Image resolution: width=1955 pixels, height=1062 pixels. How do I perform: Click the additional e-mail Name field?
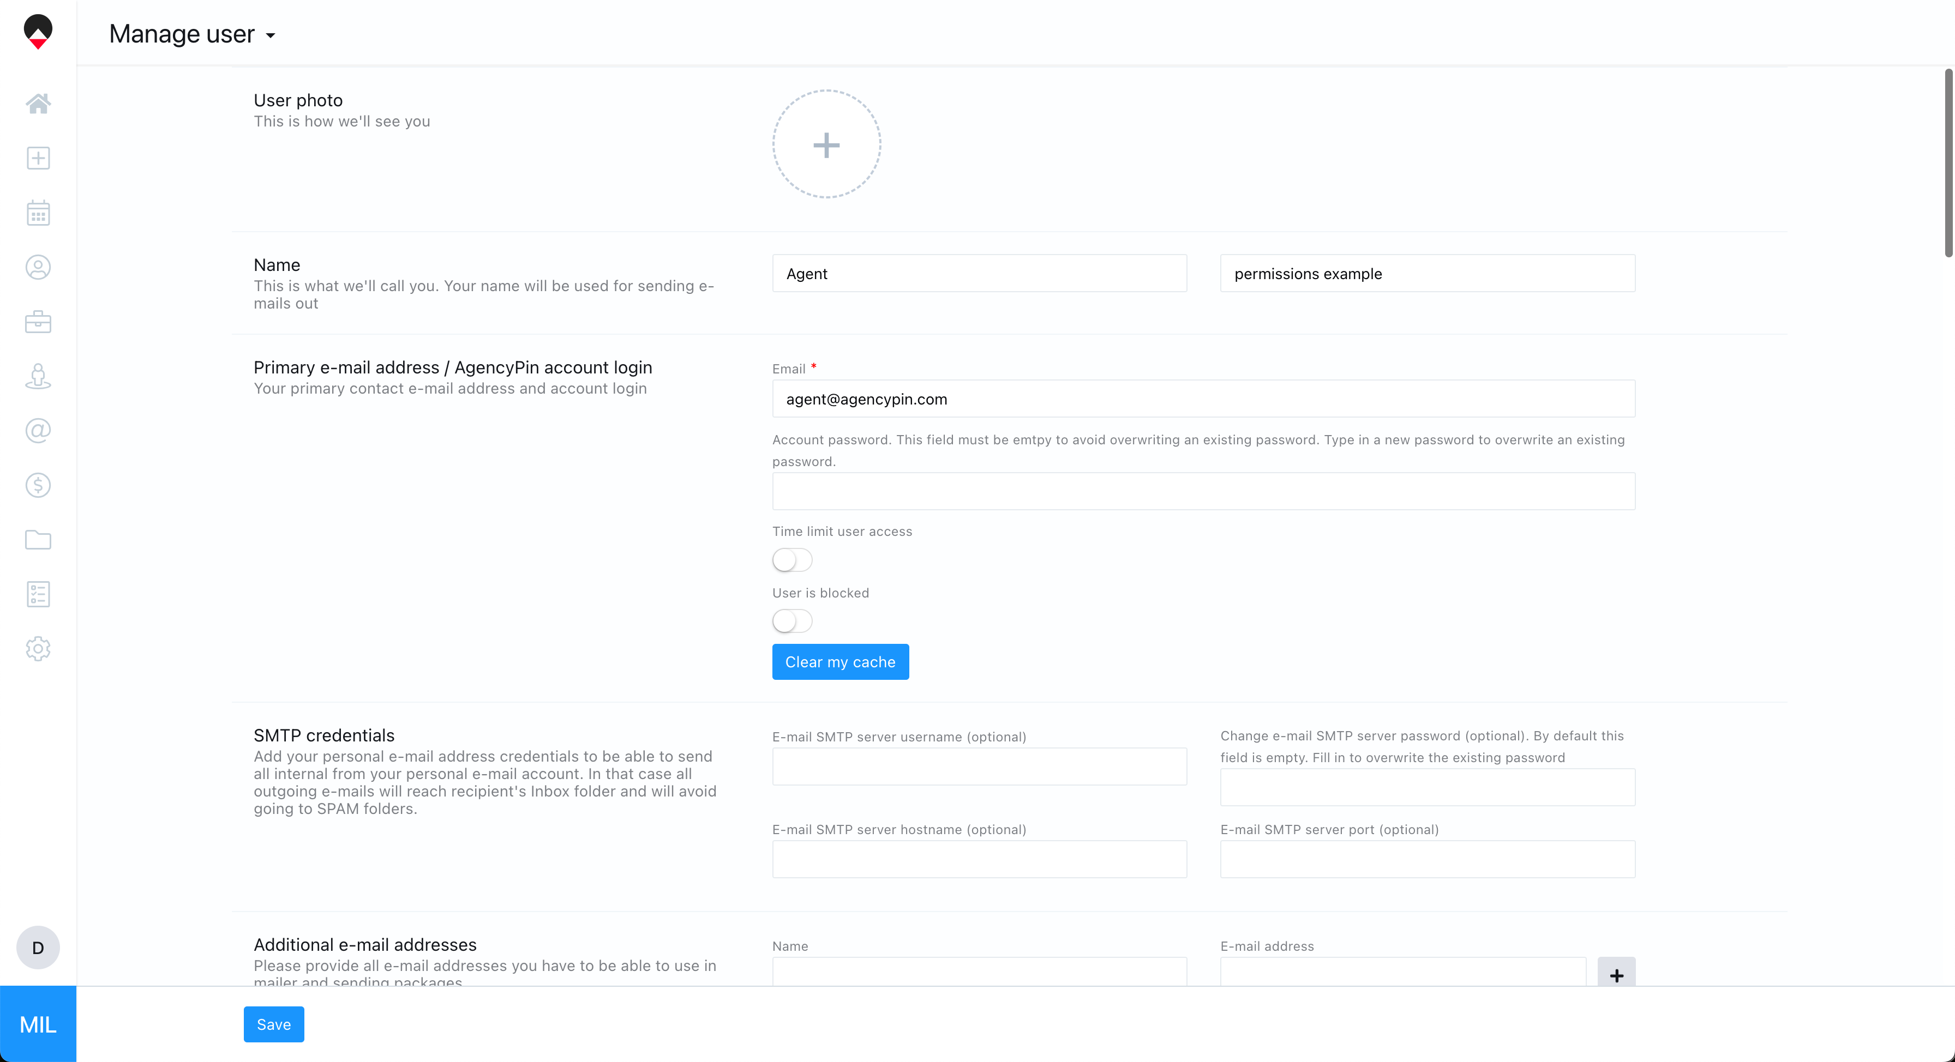[x=979, y=972]
